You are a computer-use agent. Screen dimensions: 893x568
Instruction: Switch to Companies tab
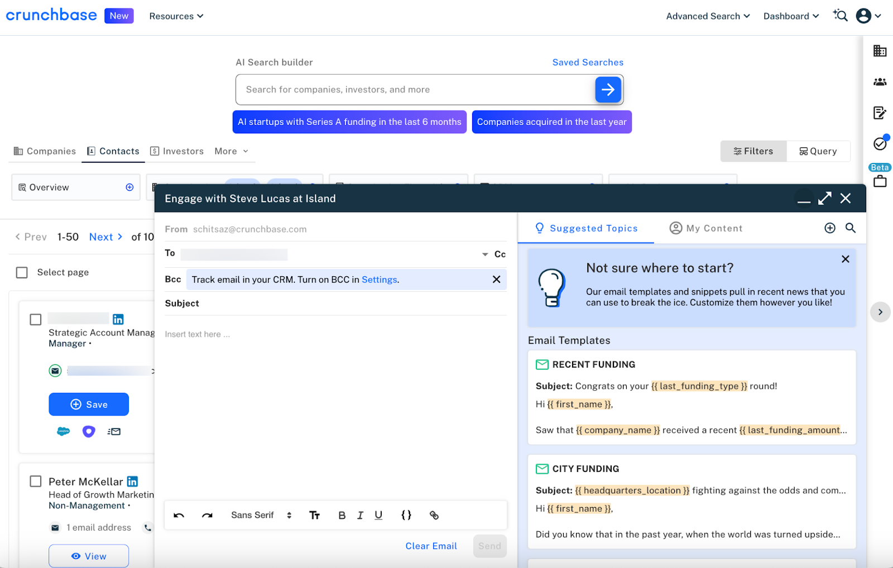pos(45,151)
